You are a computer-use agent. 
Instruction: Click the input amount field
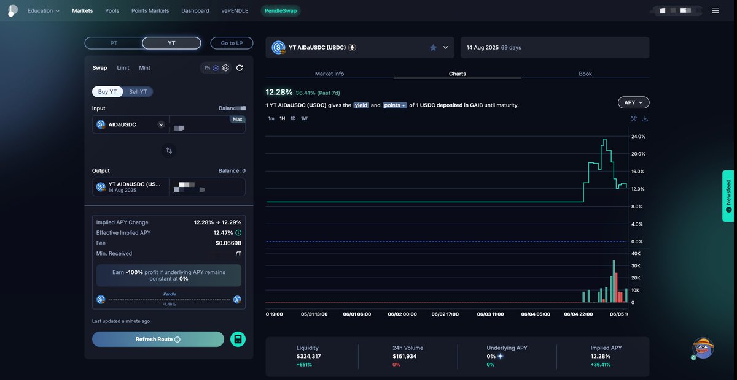coord(207,124)
